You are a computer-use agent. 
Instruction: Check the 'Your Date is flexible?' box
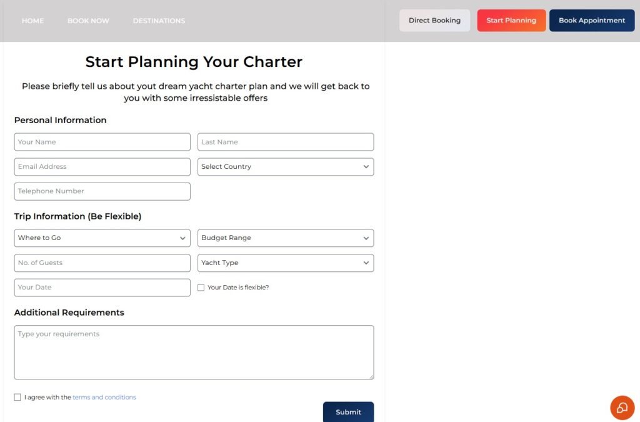201,288
